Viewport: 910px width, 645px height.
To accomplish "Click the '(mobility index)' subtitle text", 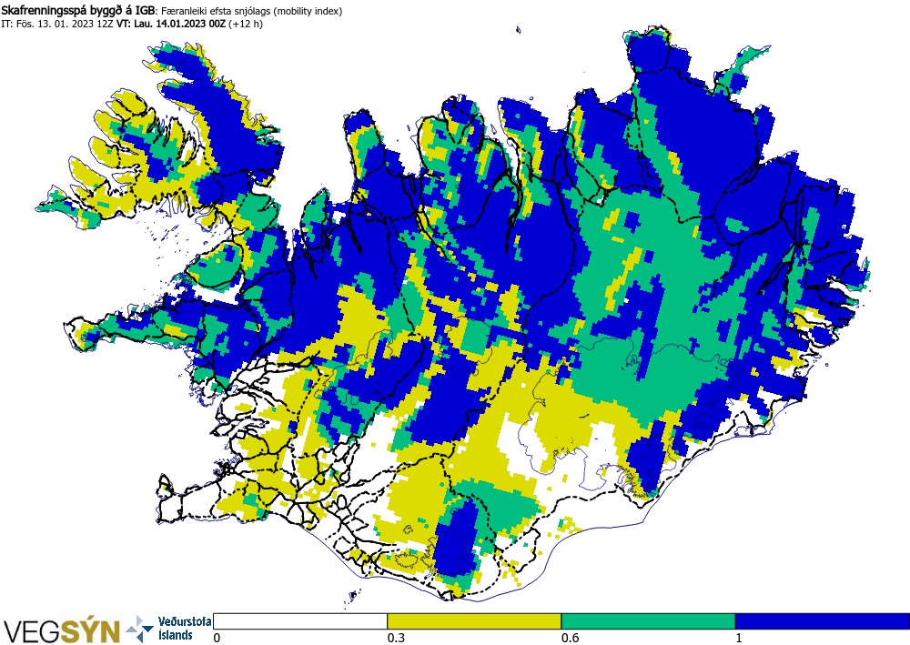I will tap(308, 11).
